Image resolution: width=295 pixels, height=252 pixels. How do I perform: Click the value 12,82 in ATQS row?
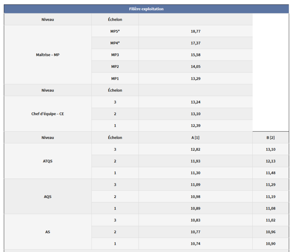pyautogui.click(x=196, y=149)
